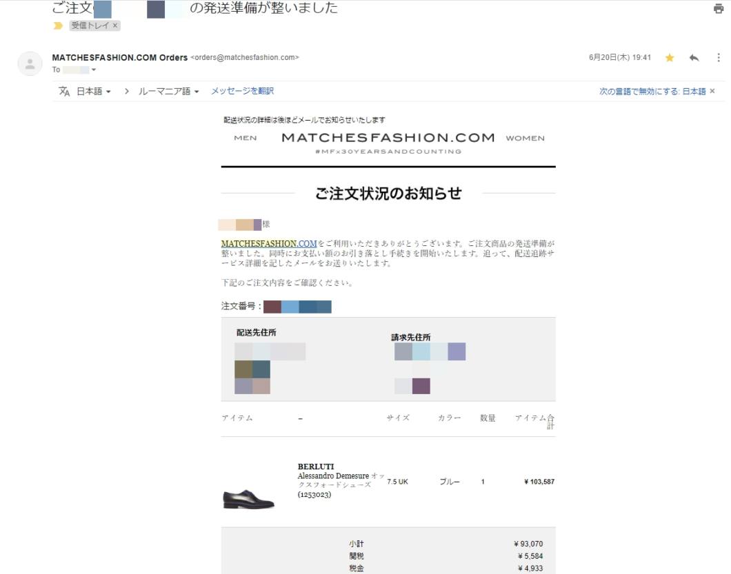
Task: Click the sender address orders@matchesfashion.com
Action: pos(245,57)
